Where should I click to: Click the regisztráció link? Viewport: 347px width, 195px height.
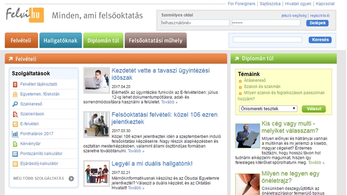319,15
